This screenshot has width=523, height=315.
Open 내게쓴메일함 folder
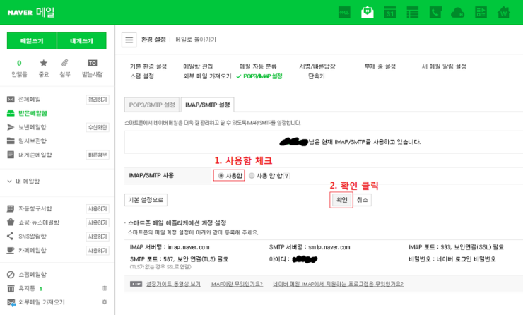pyautogui.click(x=35, y=155)
